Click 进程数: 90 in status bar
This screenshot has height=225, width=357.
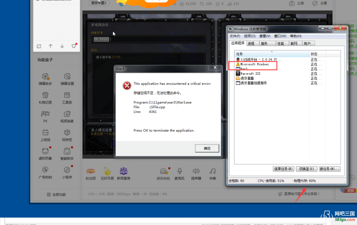[236, 181]
